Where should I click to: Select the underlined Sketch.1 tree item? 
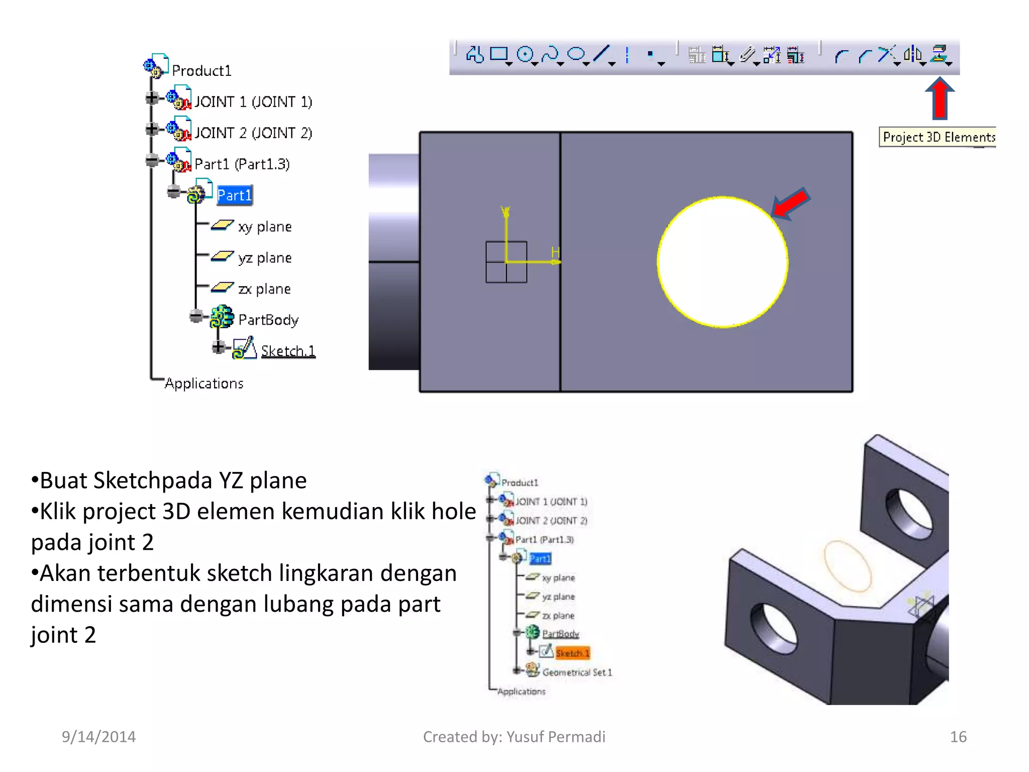pyautogui.click(x=288, y=351)
